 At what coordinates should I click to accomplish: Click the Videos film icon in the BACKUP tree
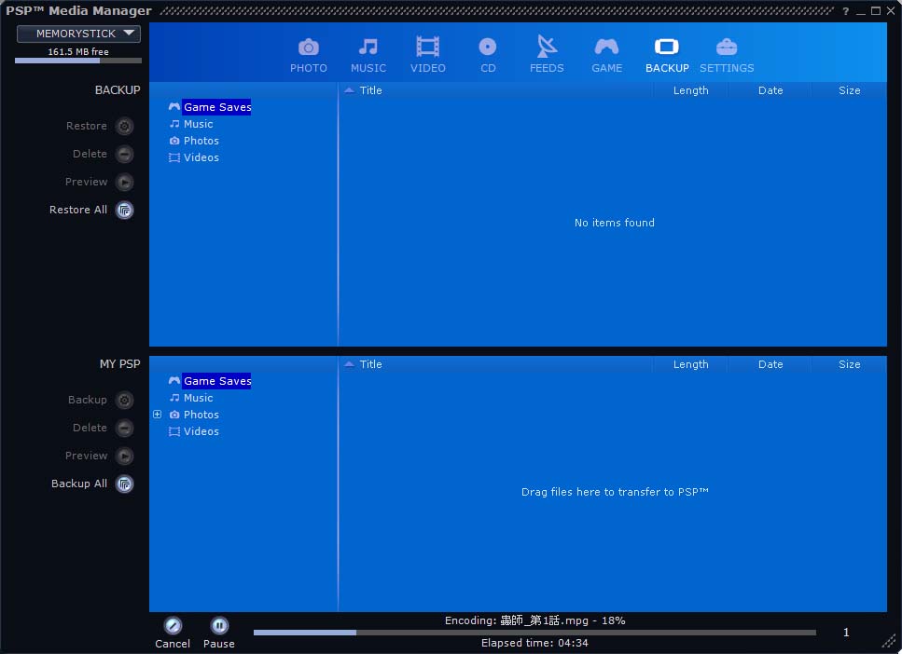tap(174, 157)
